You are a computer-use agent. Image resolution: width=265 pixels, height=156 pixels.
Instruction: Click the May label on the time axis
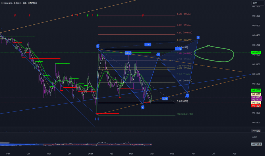click(x=172, y=154)
